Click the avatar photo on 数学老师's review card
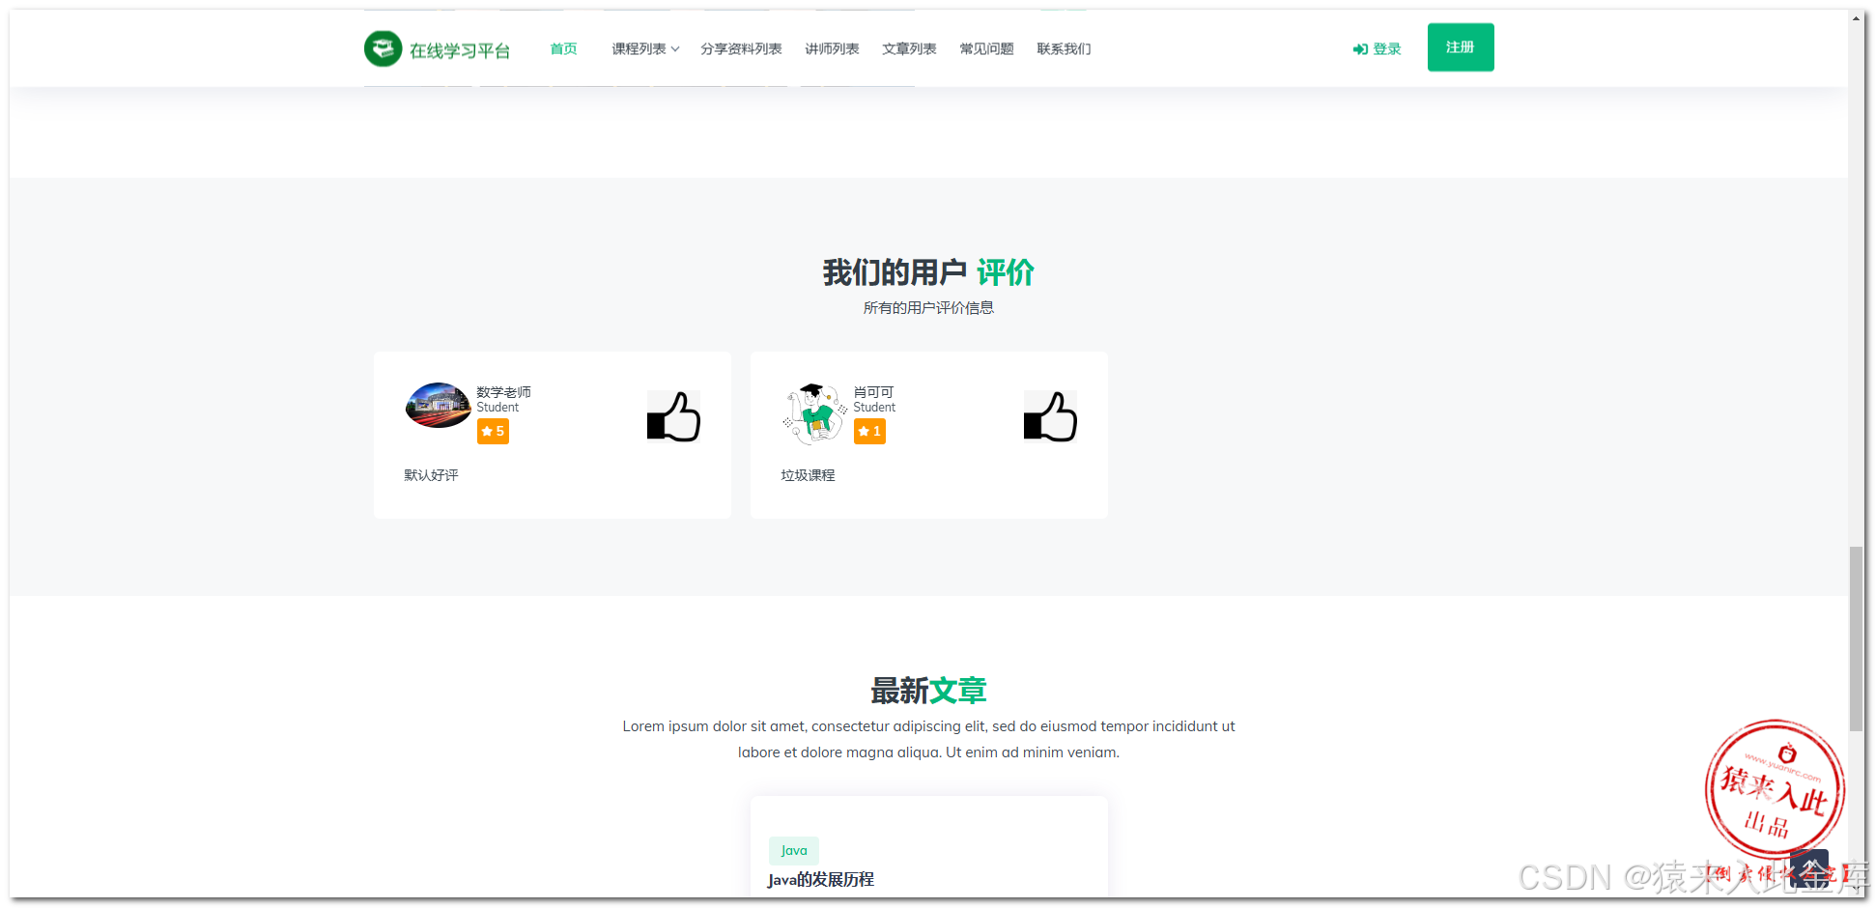 coord(438,405)
